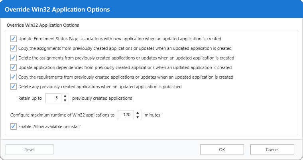This screenshot has height=160, width=303.
Task: Click the 'Retain up to' label
Action: (x=30, y=98)
